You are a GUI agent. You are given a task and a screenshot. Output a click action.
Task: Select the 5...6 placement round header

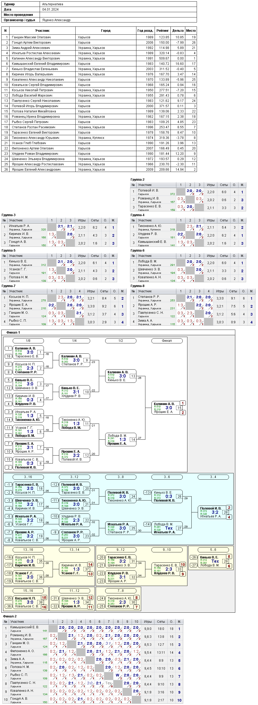click(213, 550)
